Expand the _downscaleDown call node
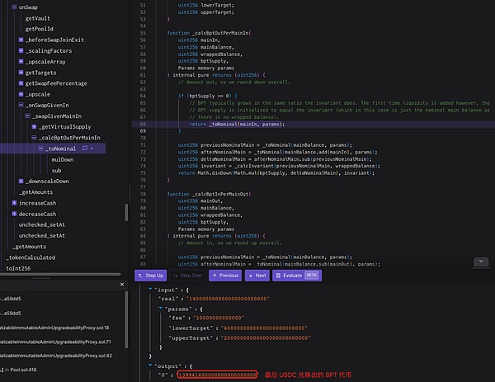The height and width of the screenshot is (382, 495). coord(21,181)
